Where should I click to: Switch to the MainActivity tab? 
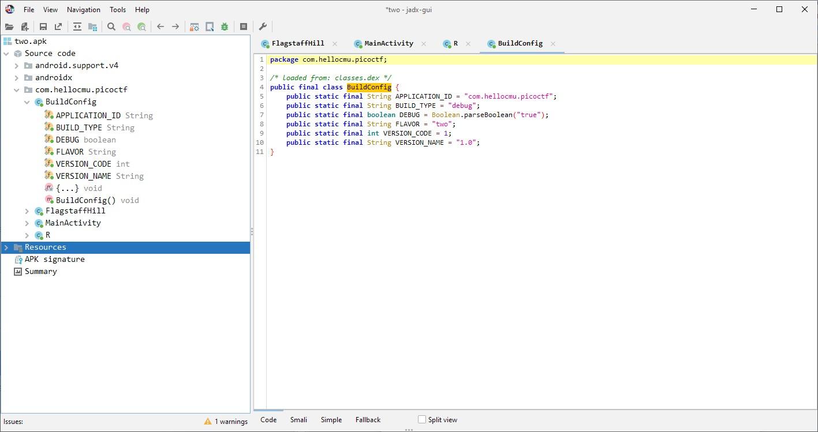pyautogui.click(x=389, y=43)
